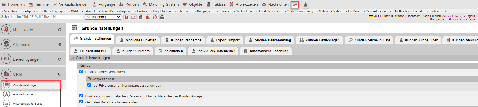Select the French flag language
Screen dimensions: 478x107
click(x=379, y=16)
